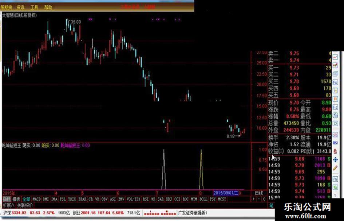This screenshot has height=221, width=344.
Task: Select the DMI indicator
Action: 46,199
